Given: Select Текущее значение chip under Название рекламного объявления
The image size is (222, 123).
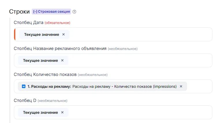Looking at the screenshot, I should [x=40, y=60].
